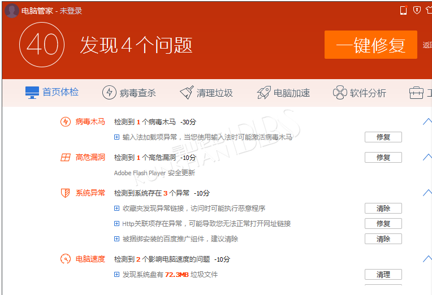This screenshot has width=432, height=295.
Task: Click Adobe Flash Player 安全更新 text
Action: [x=154, y=173]
